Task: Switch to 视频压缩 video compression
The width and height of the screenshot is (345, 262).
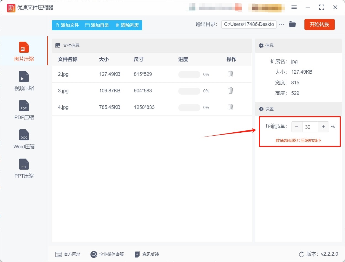Action: tap(24, 81)
